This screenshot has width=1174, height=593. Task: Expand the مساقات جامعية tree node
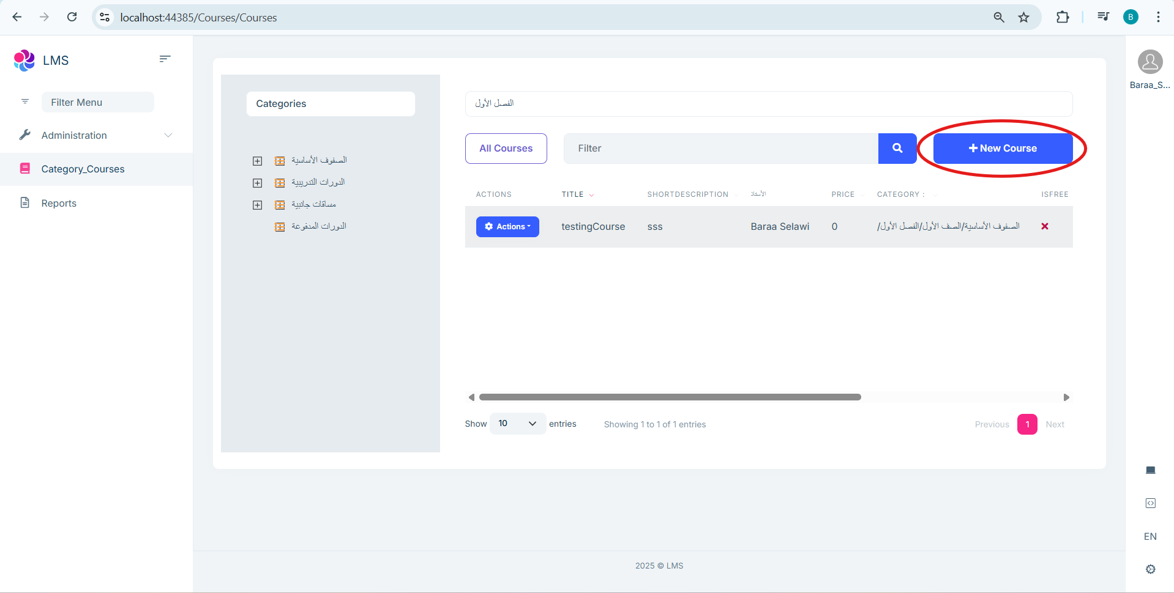point(258,205)
